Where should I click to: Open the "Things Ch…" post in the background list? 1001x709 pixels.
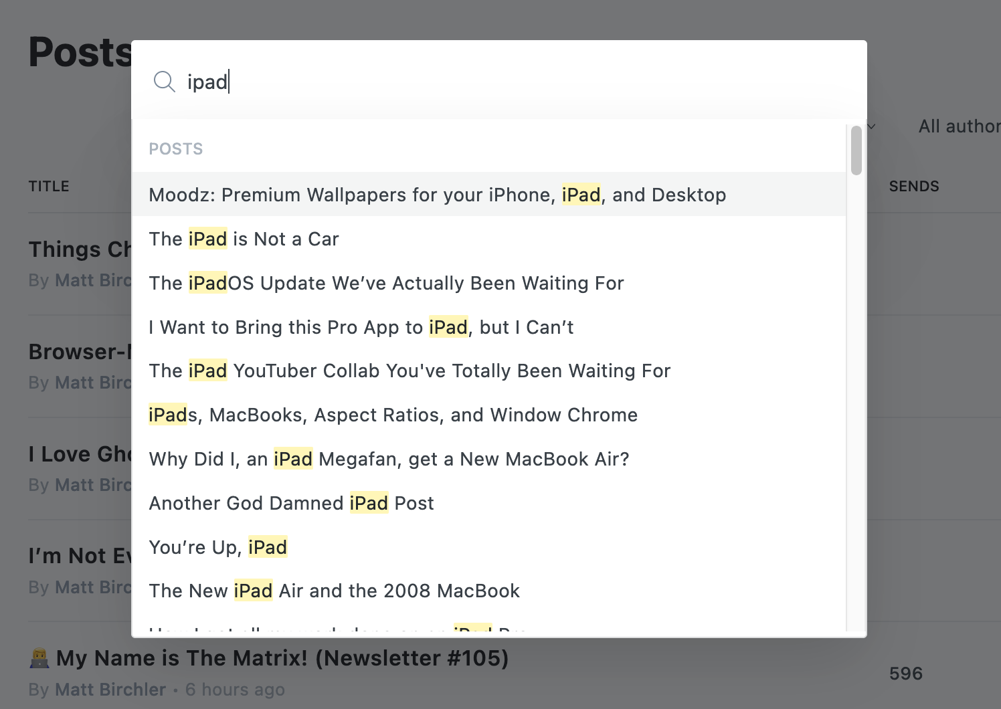80,249
